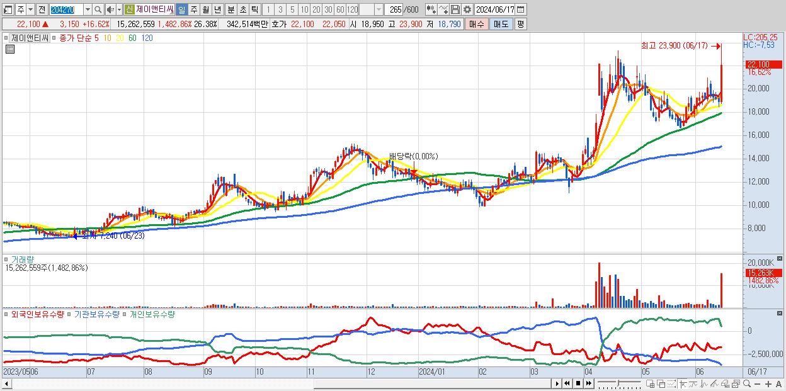The width and height of the screenshot is (786, 391).
Task: Choose interval 20 button
Action: tap(316, 10)
